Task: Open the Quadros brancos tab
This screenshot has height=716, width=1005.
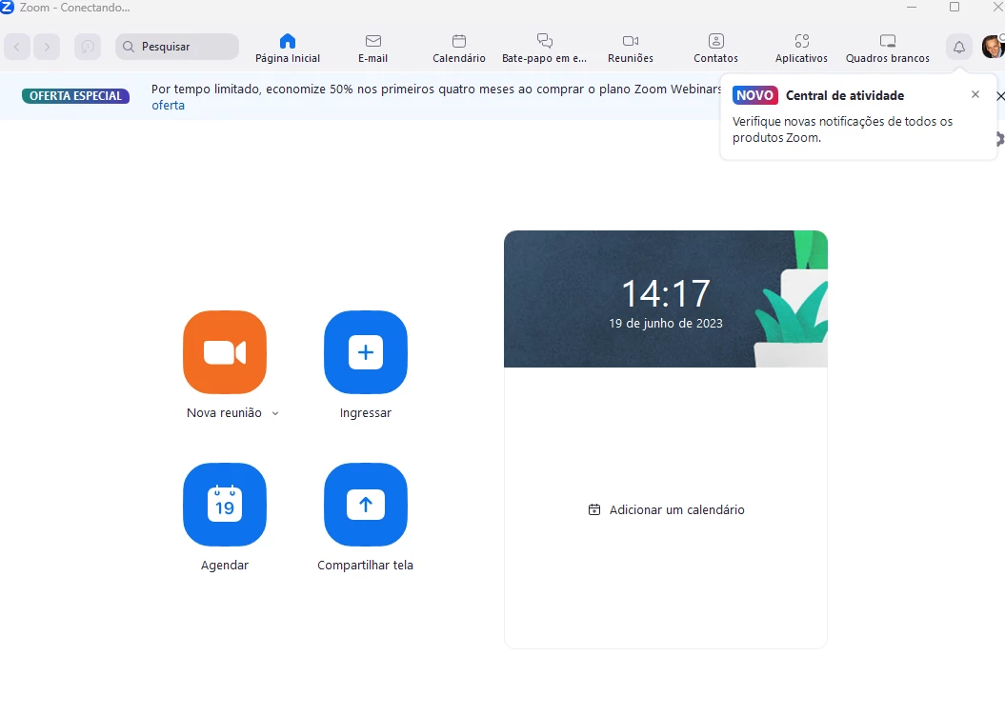Action: click(888, 49)
